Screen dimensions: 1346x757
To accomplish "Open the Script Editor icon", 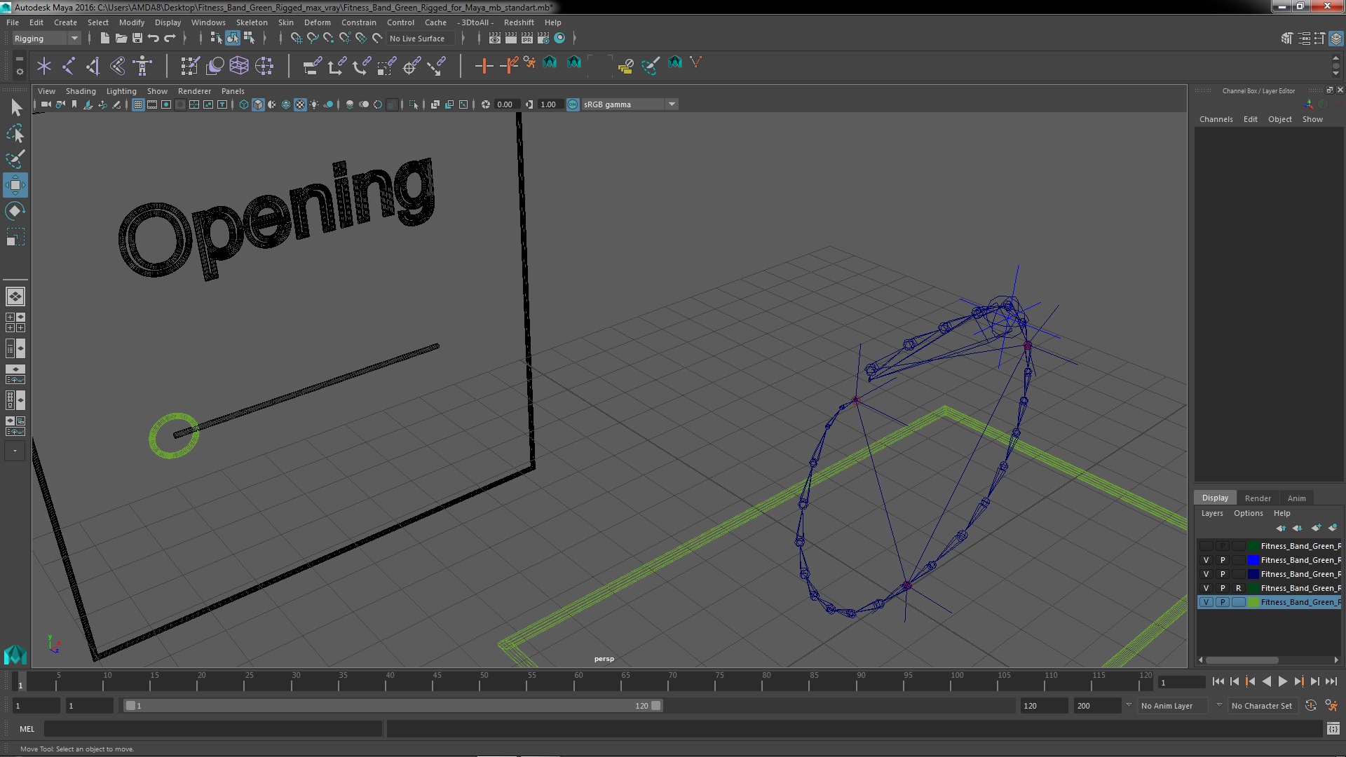I will point(1333,729).
